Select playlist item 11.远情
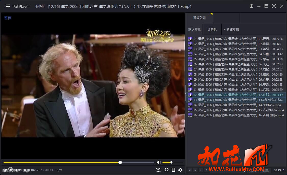287x175 pixels. coord(236,90)
